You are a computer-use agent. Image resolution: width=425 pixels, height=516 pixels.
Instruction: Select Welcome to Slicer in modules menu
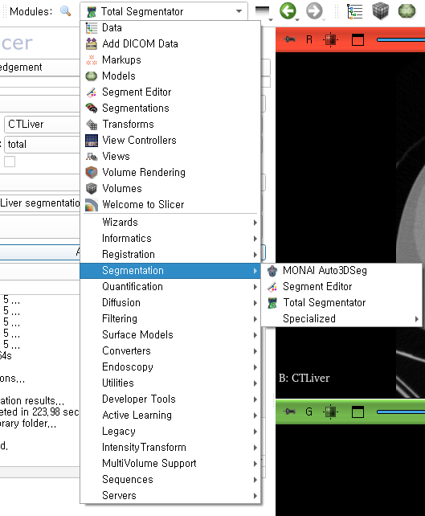tap(170, 205)
